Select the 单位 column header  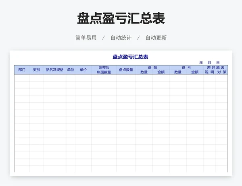[71, 70]
